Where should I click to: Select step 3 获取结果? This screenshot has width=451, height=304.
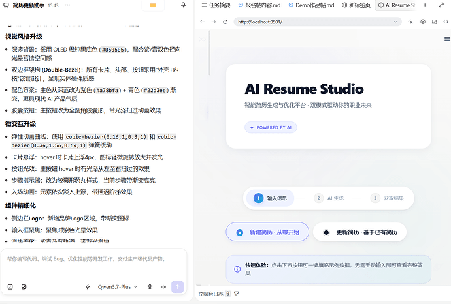pos(388,198)
